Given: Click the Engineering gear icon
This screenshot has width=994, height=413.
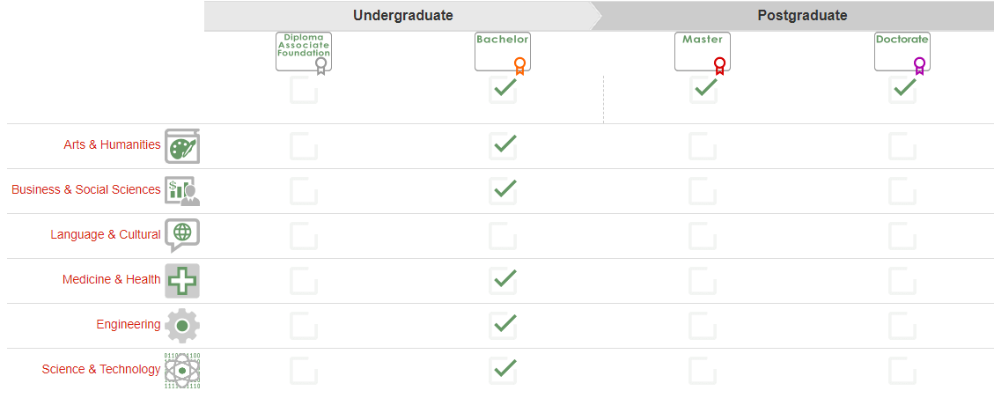Looking at the screenshot, I should click(182, 326).
